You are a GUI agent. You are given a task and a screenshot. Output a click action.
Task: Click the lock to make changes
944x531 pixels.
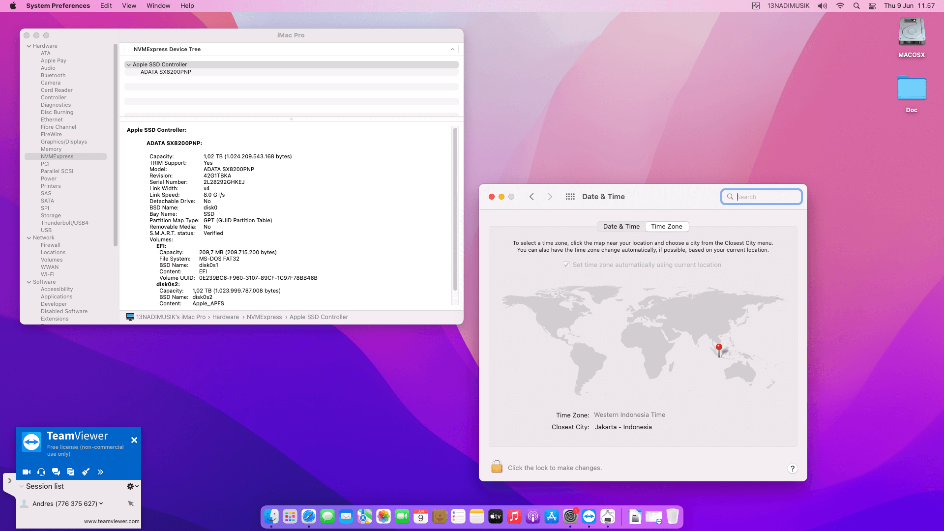[x=497, y=467]
